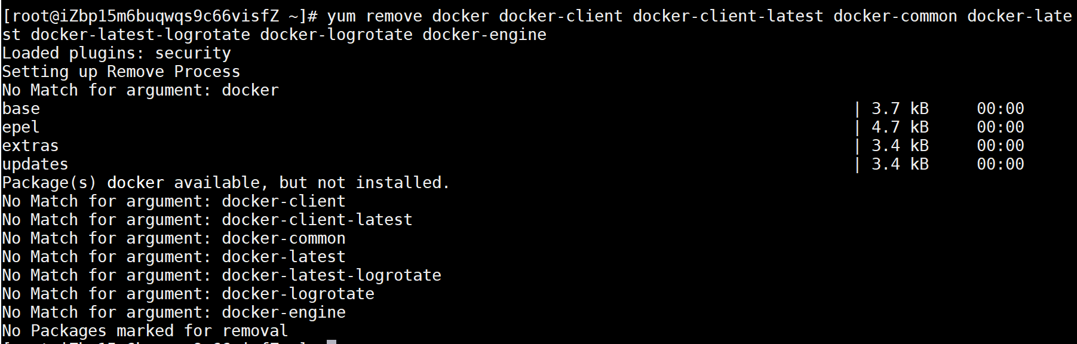The height and width of the screenshot is (344, 1077).
Task: Click the "4.7 kB" size for epel
Action: (900, 127)
